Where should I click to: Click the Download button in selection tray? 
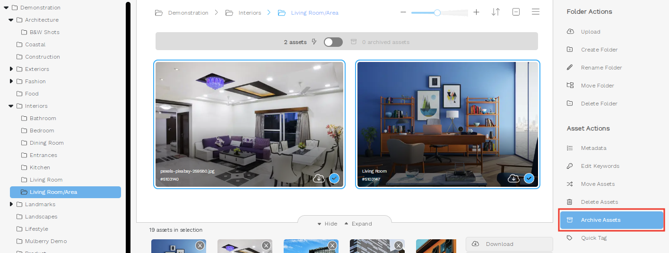tap(509, 244)
